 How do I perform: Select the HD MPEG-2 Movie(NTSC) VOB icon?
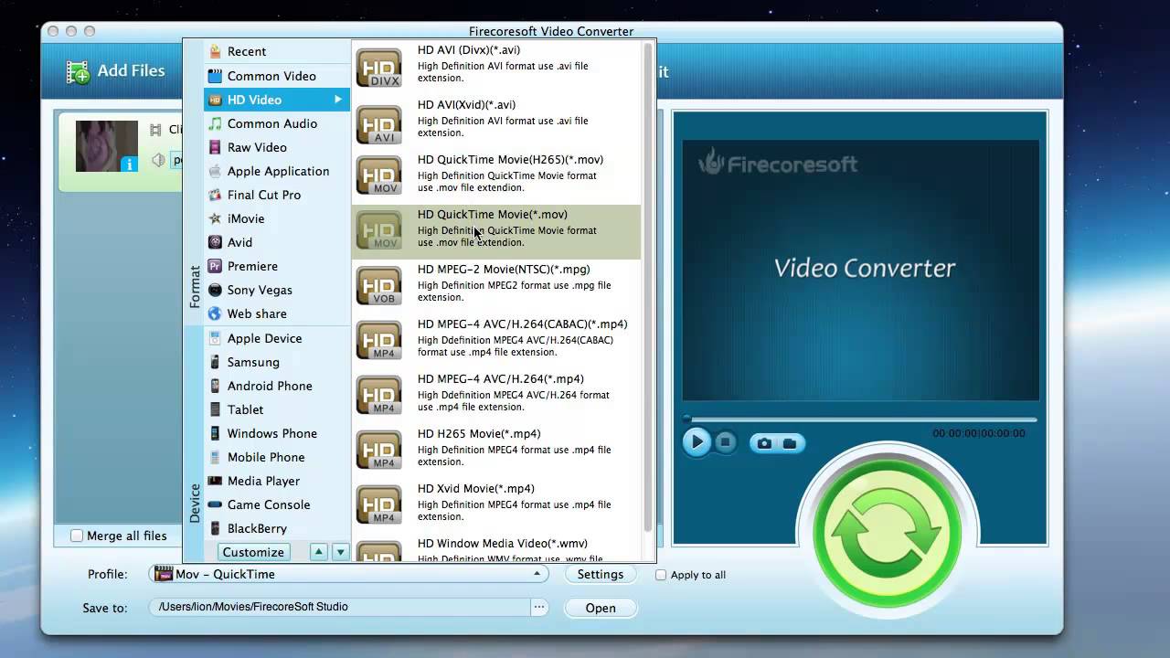[x=378, y=287]
